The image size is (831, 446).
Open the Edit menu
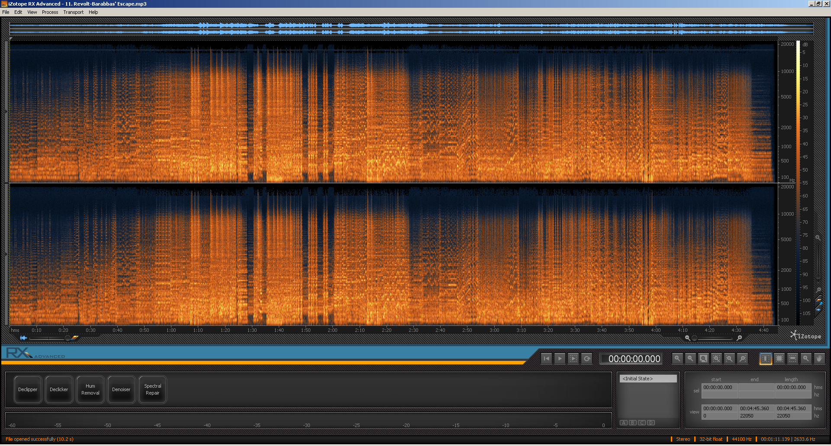point(18,12)
